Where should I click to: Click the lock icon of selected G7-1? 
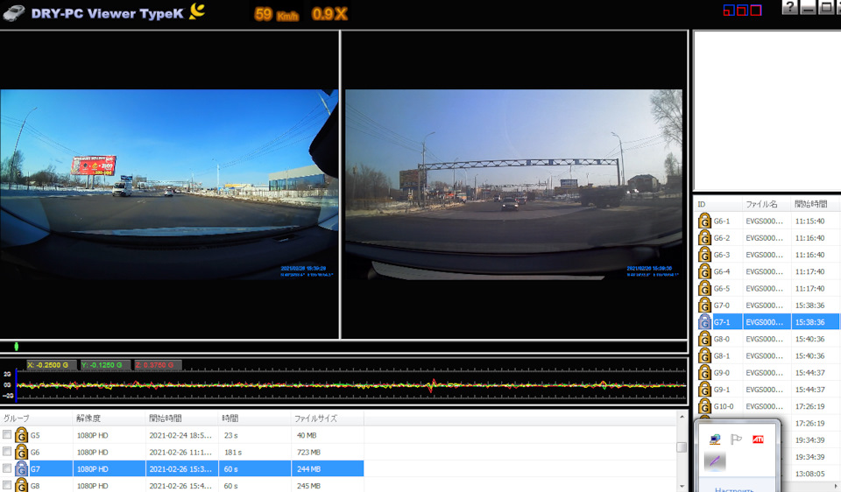704,322
